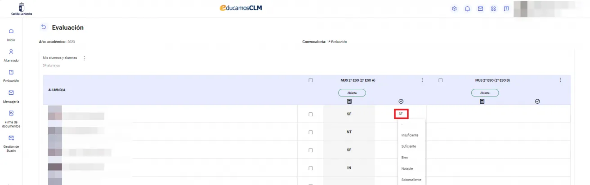Image resolution: width=590 pixels, height=185 pixels.
Task: Click calculator icon under MUS 2º ESO A
Action: point(349,101)
